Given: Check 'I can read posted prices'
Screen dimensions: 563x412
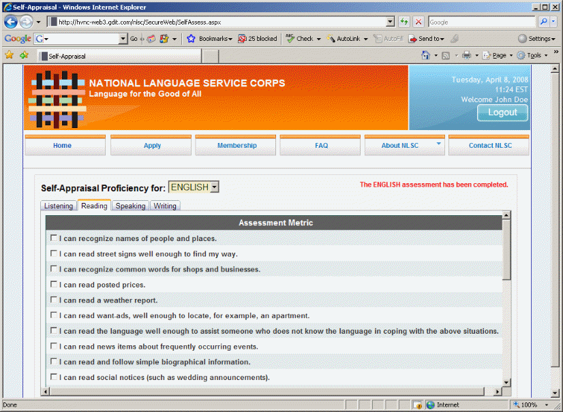Looking at the screenshot, I should 54,285.
